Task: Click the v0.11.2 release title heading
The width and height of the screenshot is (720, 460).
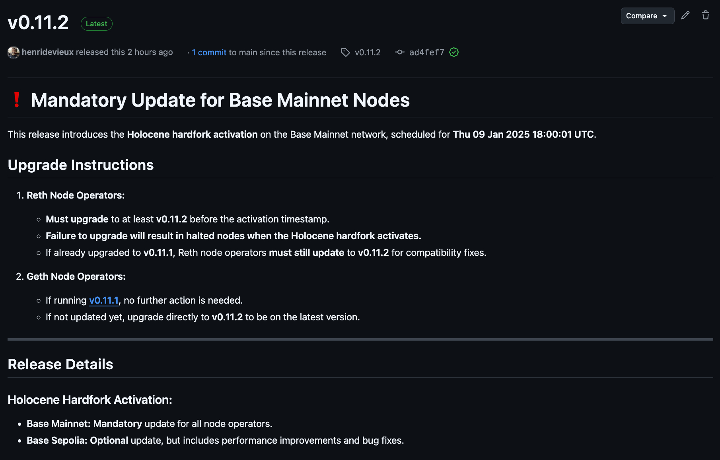Action: click(38, 22)
